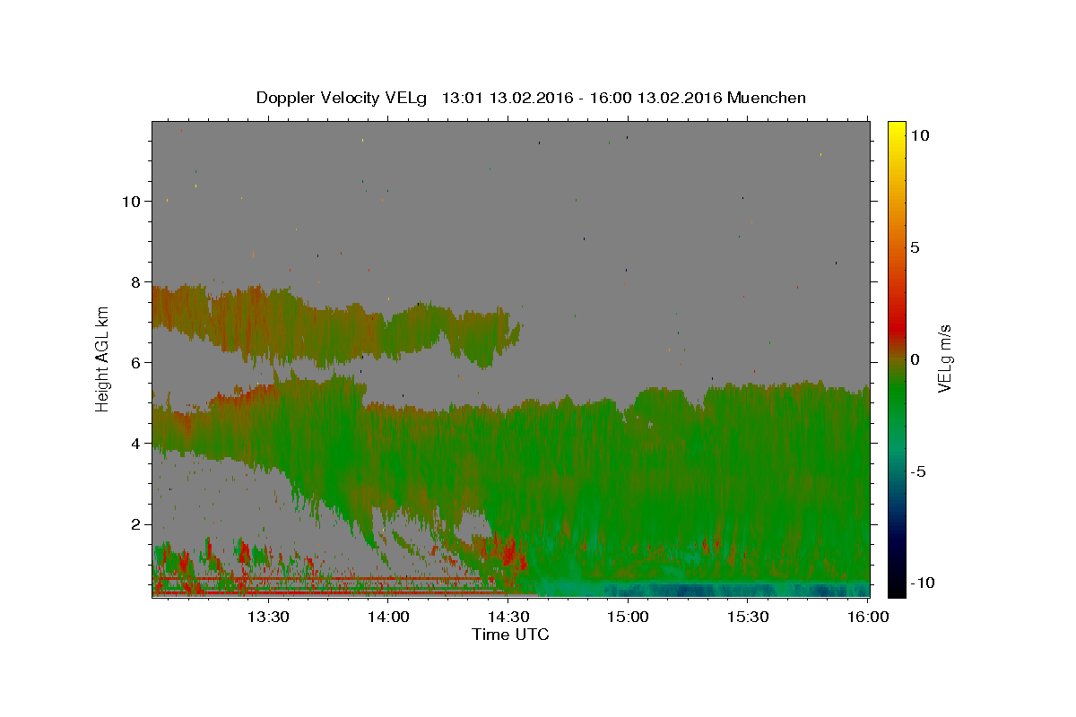Click the colorbar label VELg m/s
Viewport: 1076px width, 717px height.
point(944,358)
